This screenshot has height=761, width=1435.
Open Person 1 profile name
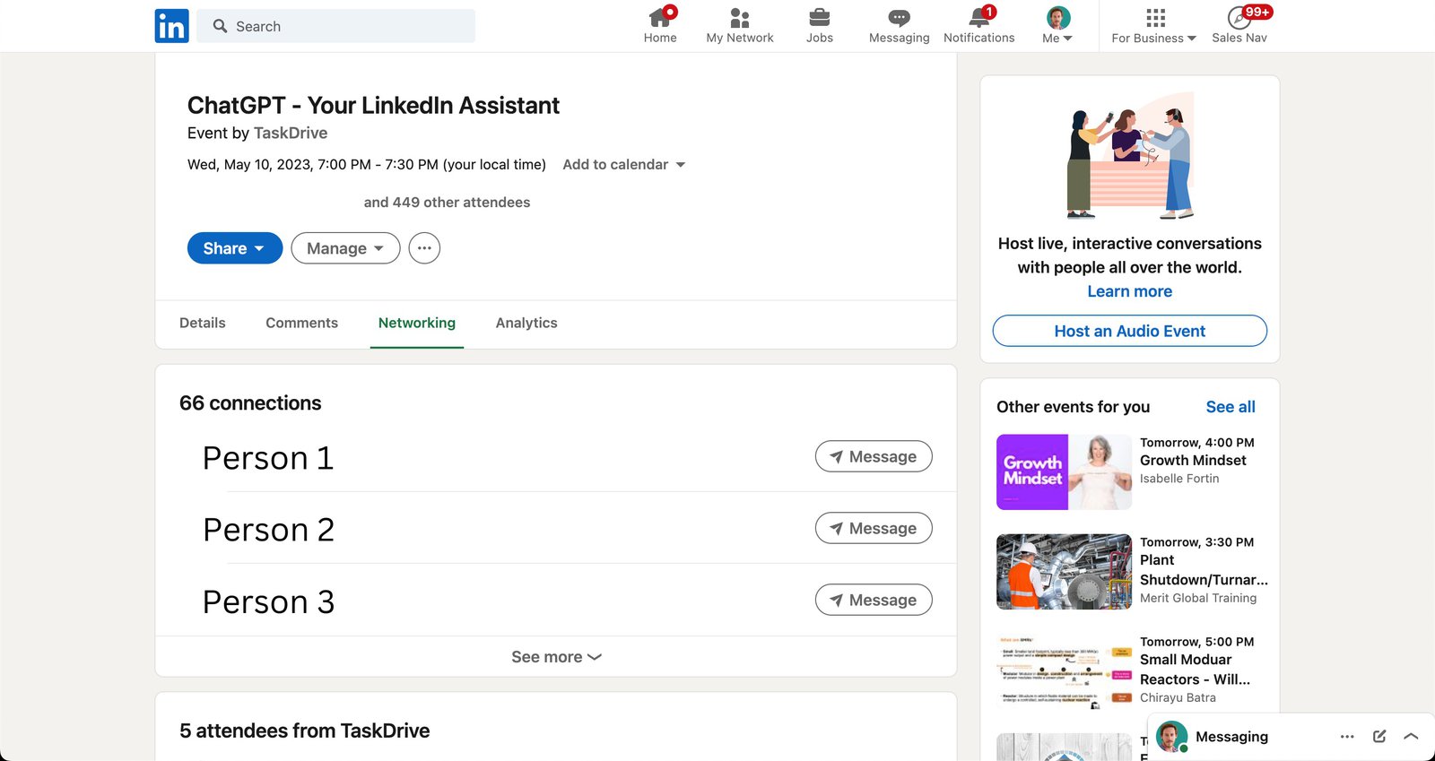coord(268,458)
